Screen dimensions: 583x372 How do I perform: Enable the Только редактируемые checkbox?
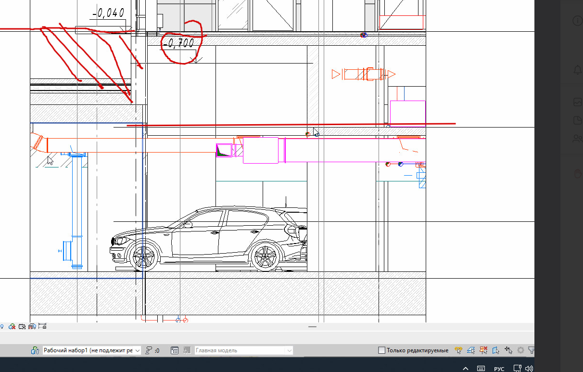(381, 350)
